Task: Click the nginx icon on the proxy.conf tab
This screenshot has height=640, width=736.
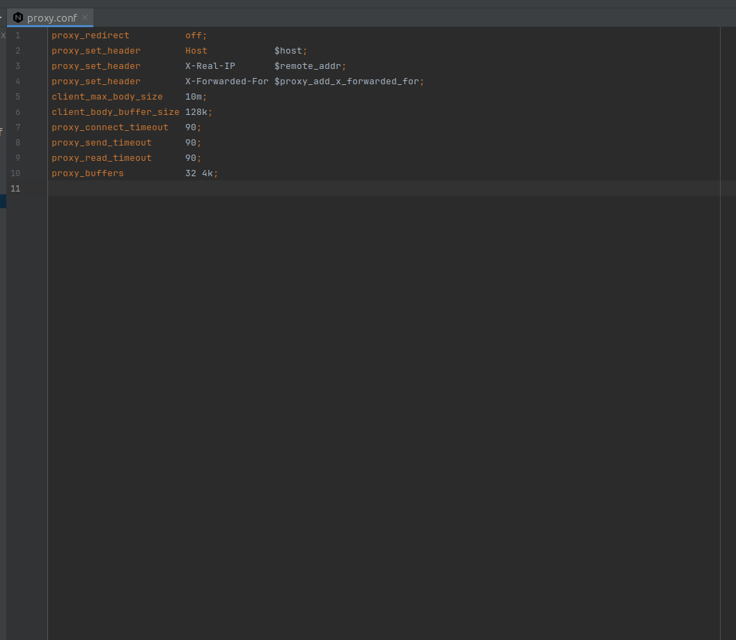Action: point(17,17)
